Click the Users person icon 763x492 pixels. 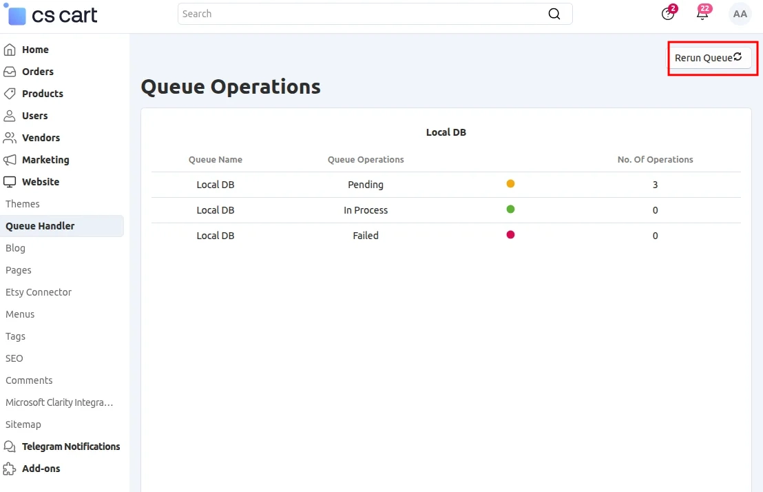(x=10, y=116)
